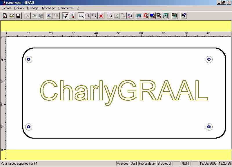Image resolution: width=232 pixels, height=167 pixels.
Task: Open the Affichage menu
Action: click(x=48, y=8)
